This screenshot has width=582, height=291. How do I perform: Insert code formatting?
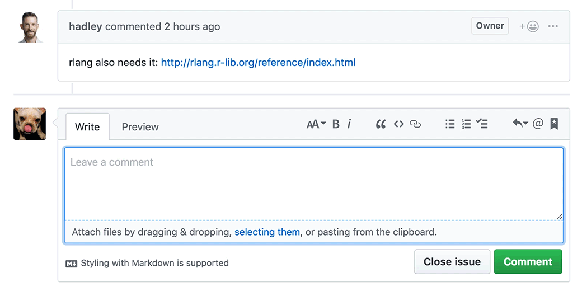[398, 124]
